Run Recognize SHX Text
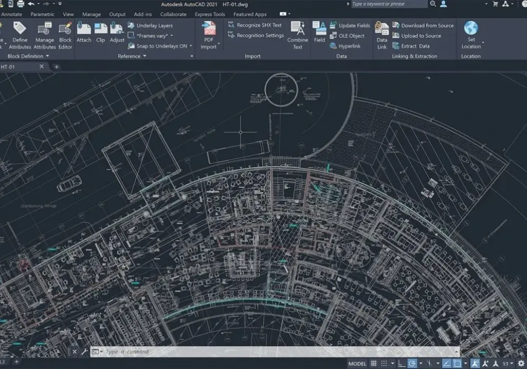 [255, 25]
